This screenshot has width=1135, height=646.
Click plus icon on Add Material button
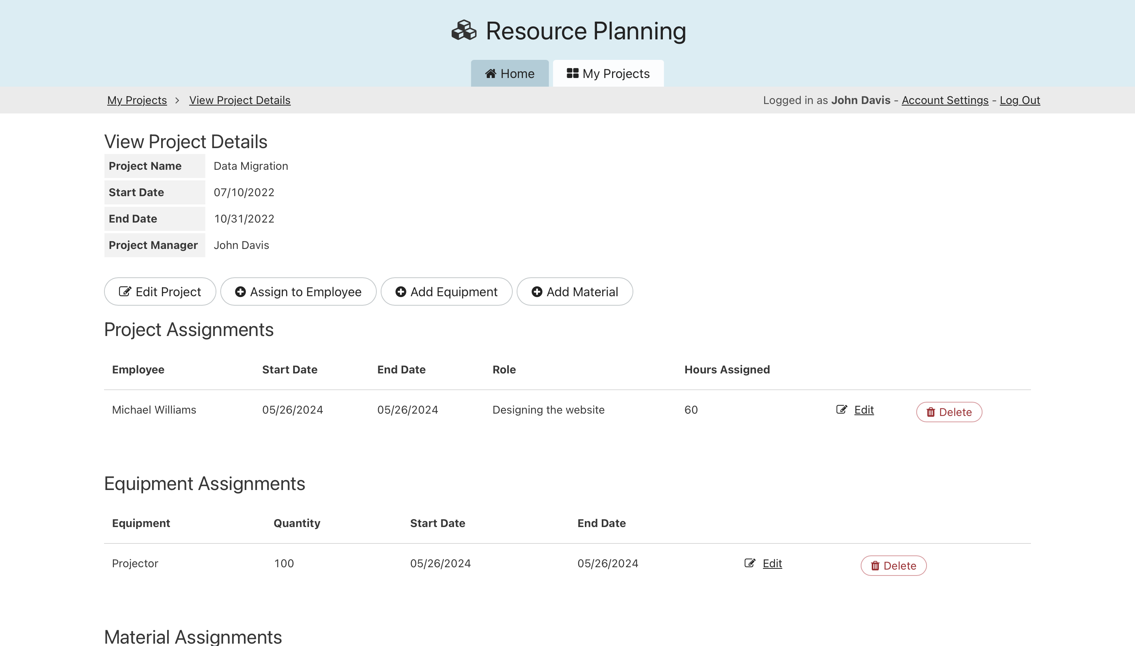pos(537,291)
